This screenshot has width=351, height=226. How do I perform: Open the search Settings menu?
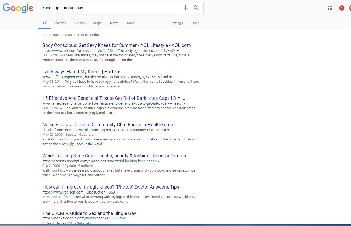177,23
